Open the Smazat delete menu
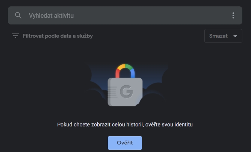This screenshot has width=251, height=152. (x=223, y=36)
